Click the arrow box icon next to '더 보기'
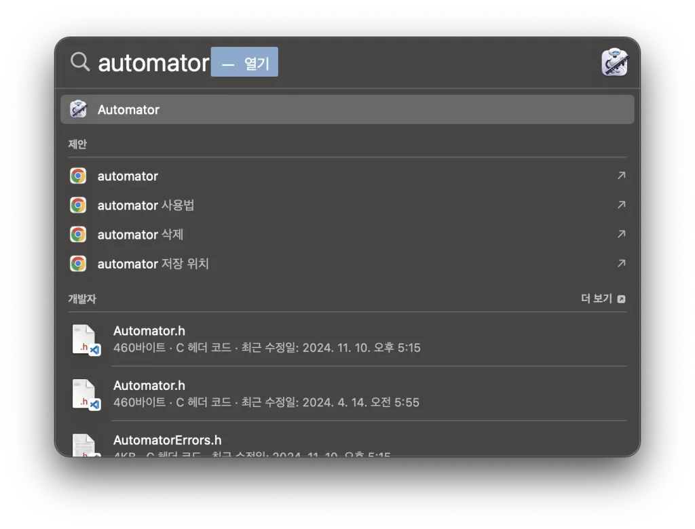The image size is (695, 529). point(622,299)
